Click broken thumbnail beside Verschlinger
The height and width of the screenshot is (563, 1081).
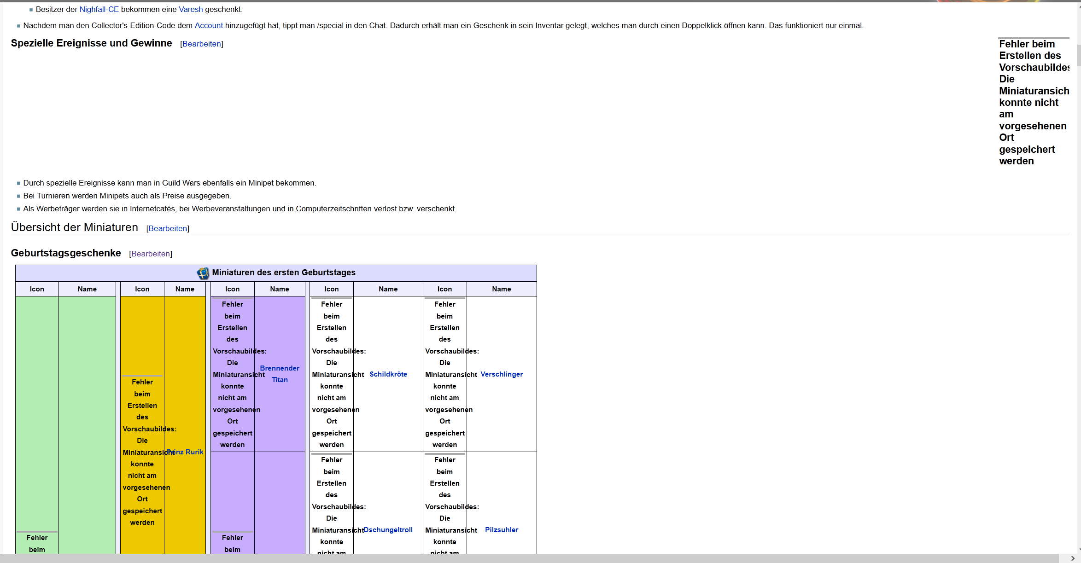click(444, 374)
